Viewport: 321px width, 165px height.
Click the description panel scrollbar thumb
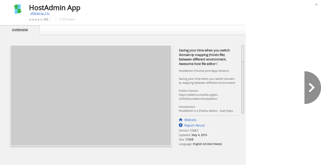pyautogui.click(x=243, y=53)
